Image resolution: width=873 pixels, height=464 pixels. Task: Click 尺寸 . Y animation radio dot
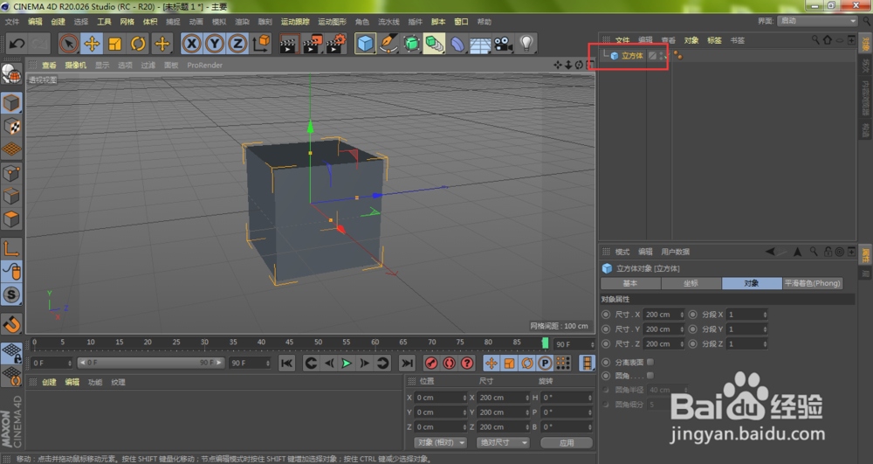point(607,329)
